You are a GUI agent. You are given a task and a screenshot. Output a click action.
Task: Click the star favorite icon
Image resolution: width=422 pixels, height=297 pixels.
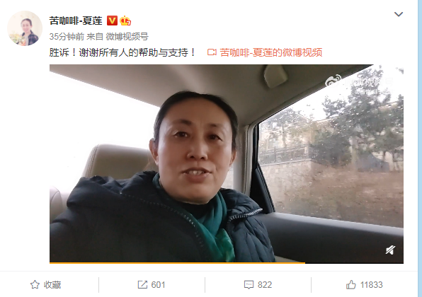[35, 285]
